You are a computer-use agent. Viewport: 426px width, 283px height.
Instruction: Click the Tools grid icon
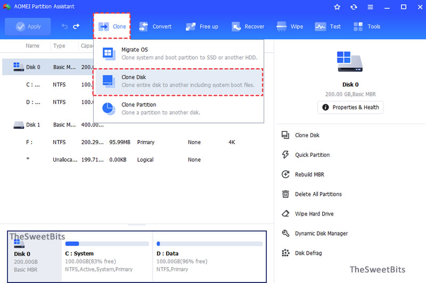pos(358,27)
